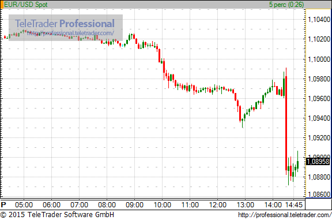Click the orange marker beside EUR/USD Spot

(x=2, y=5)
